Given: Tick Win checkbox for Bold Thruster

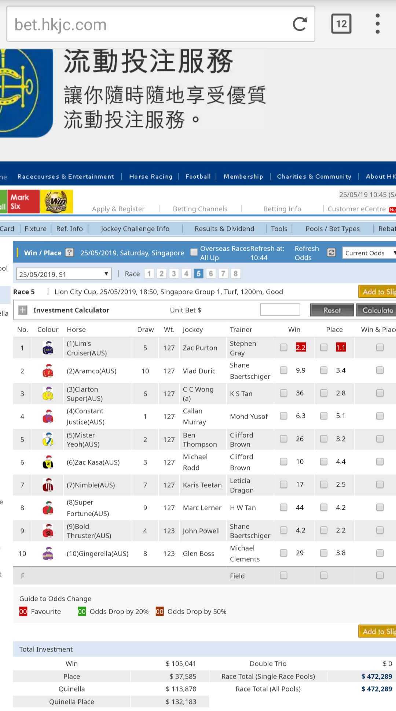Looking at the screenshot, I should 283,530.
